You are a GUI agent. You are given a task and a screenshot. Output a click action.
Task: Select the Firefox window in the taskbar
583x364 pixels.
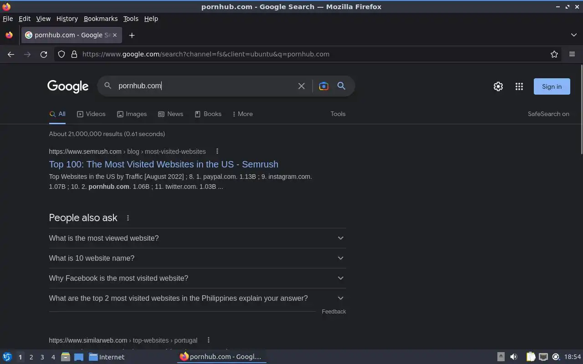221,357
